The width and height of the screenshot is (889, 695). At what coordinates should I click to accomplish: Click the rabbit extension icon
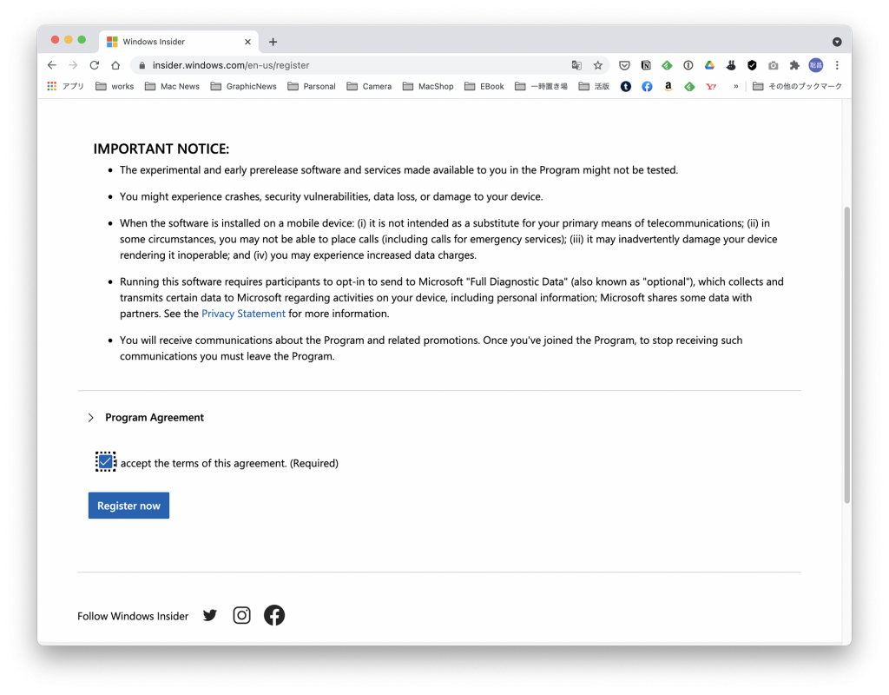point(731,65)
